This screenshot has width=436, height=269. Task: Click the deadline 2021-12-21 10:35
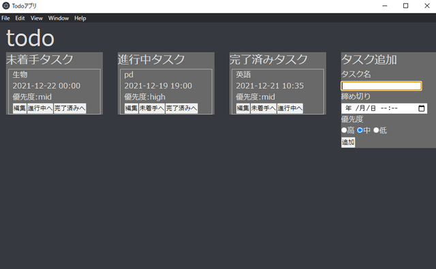(270, 86)
